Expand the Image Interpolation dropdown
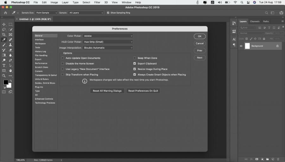The height and width of the screenshot is (162, 285). tap(108, 48)
